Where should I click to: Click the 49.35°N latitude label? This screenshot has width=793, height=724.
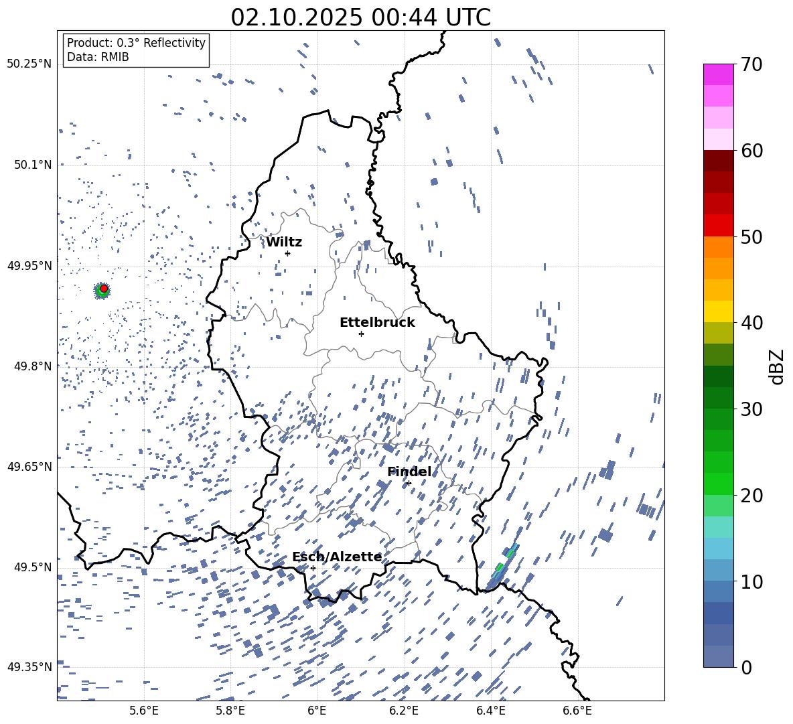[29, 667]
